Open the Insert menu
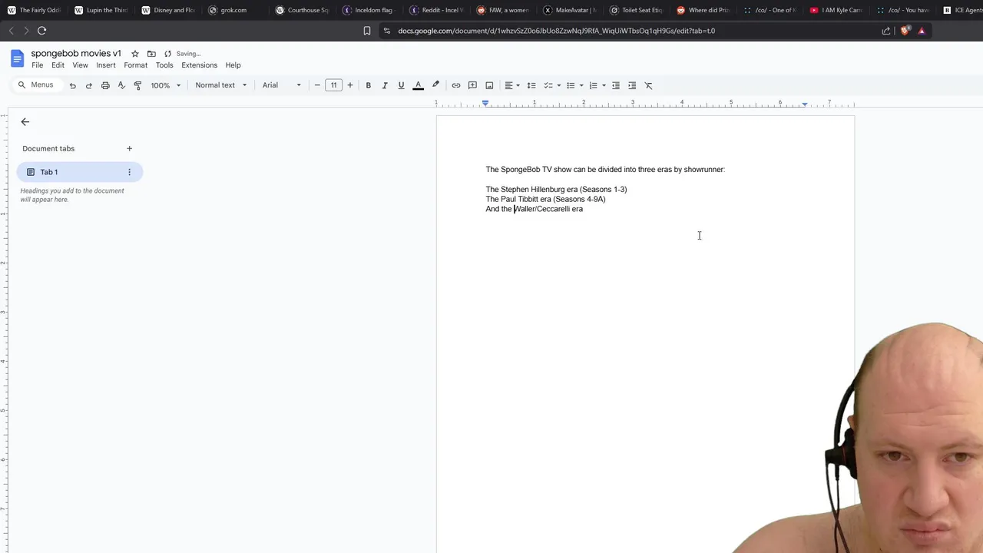 (106, 65)
